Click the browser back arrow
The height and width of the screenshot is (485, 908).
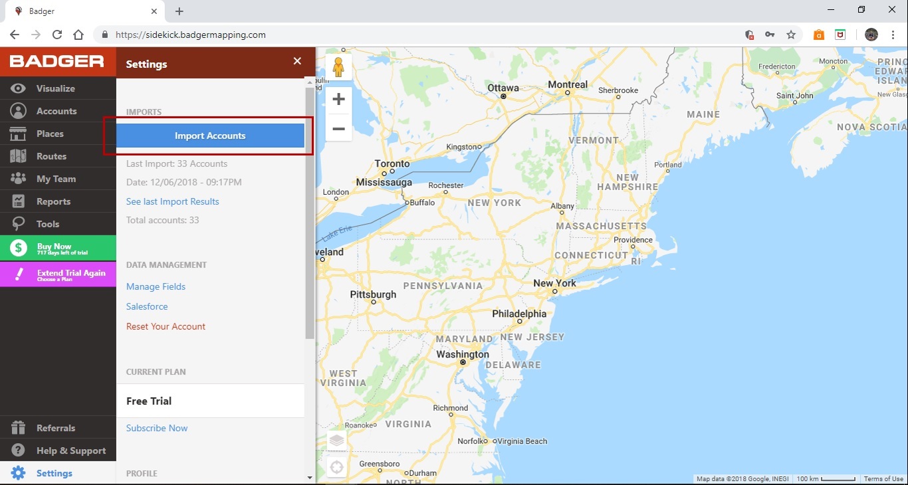click(15, 35)
